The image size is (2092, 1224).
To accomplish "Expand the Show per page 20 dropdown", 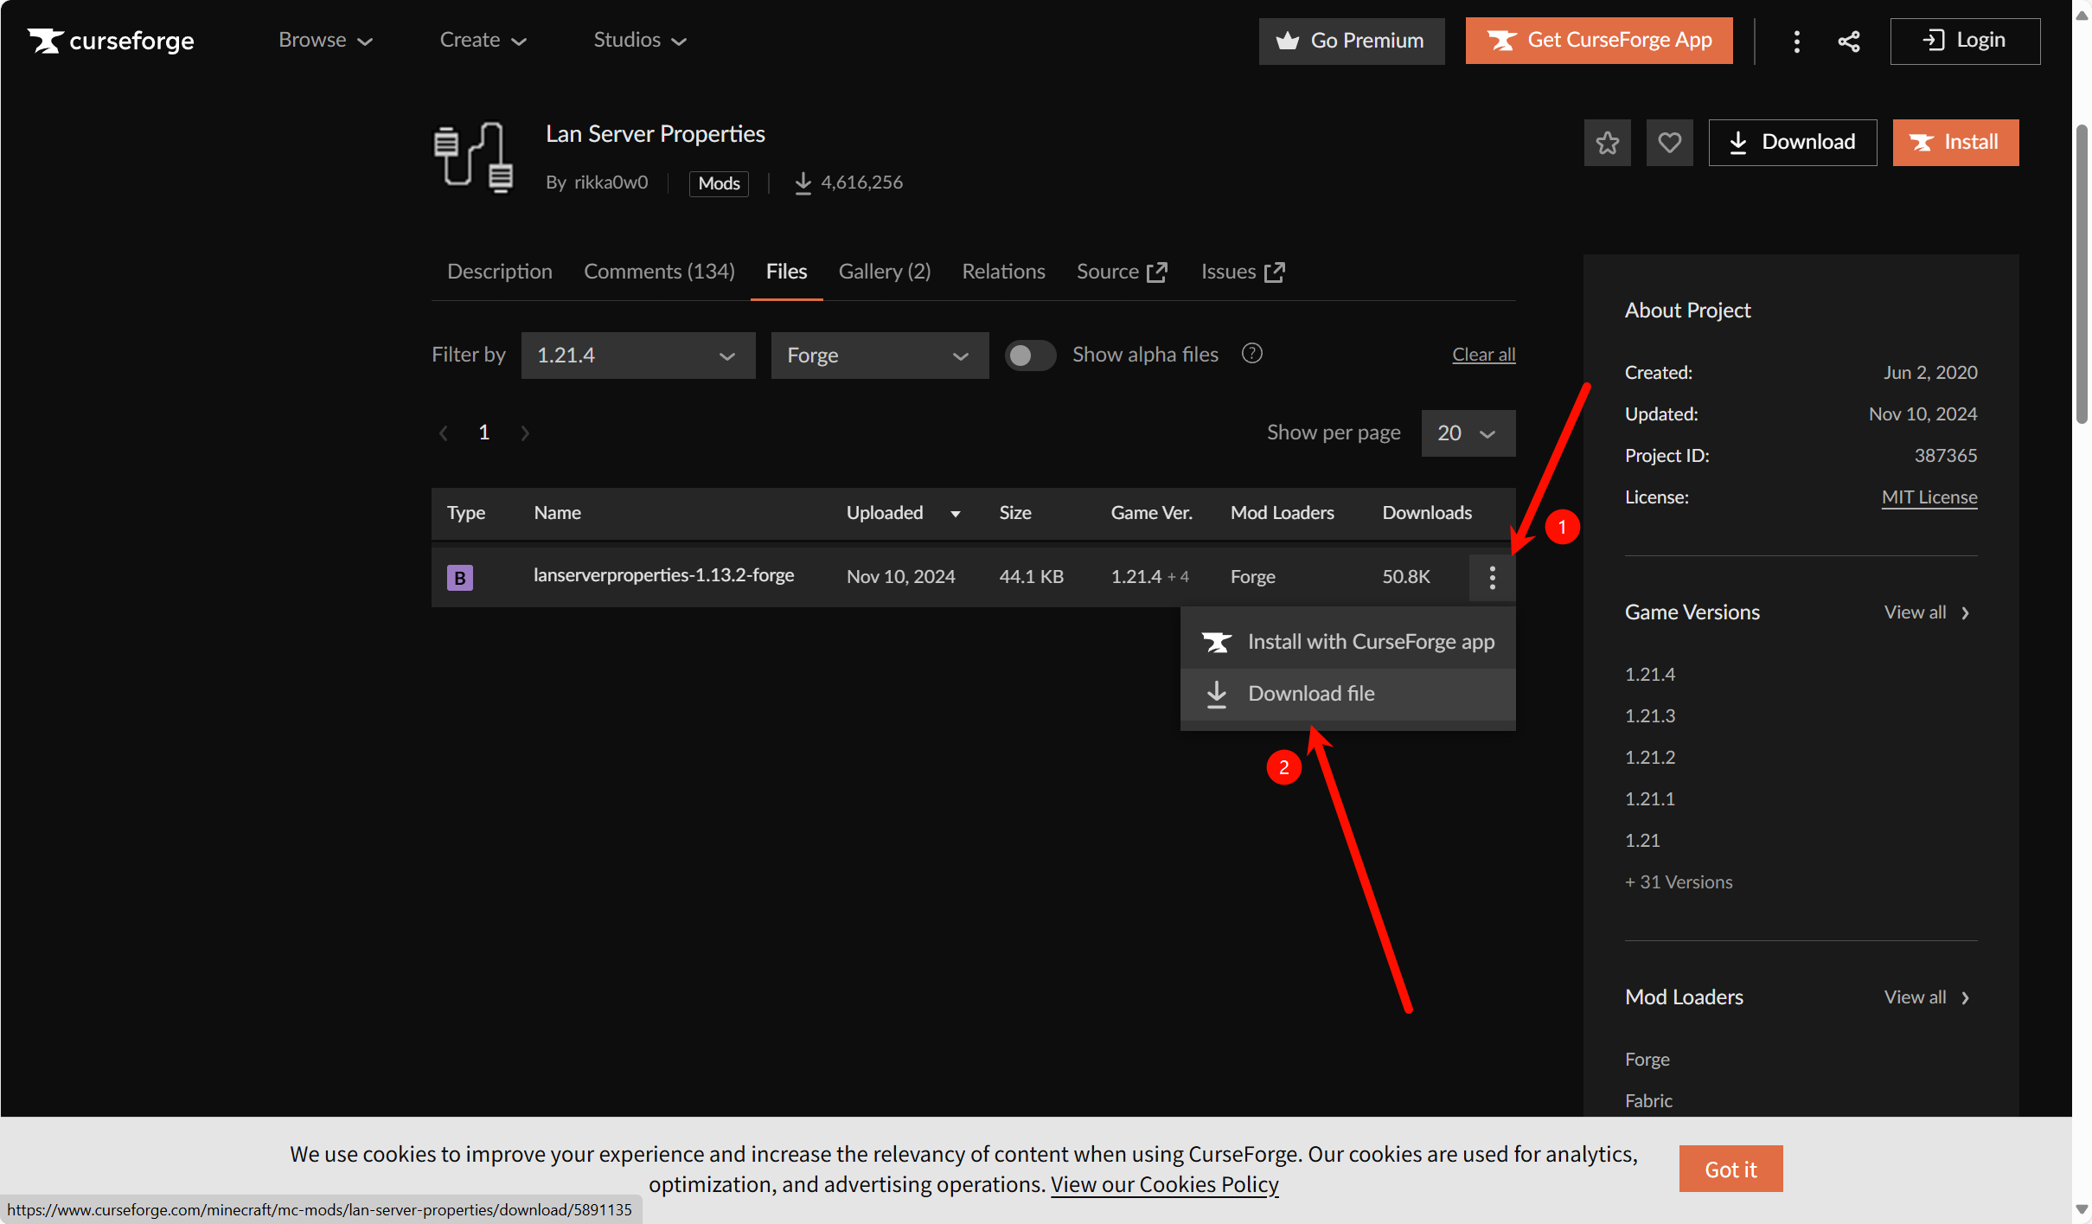I will (x=1468, y=433).
